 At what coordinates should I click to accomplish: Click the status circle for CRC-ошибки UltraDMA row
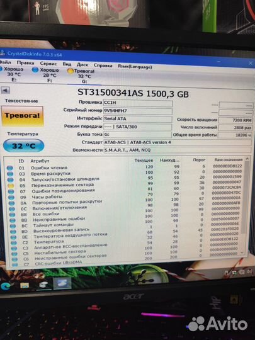[x=15, y=264]
